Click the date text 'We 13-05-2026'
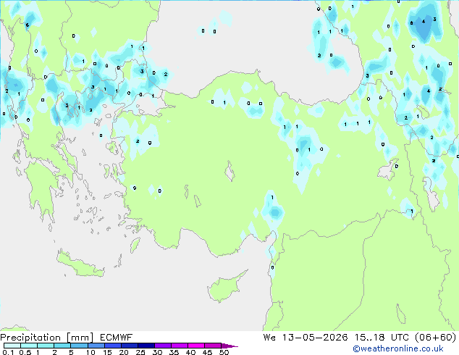Screen dimensions: 459x355 (306, 338)
